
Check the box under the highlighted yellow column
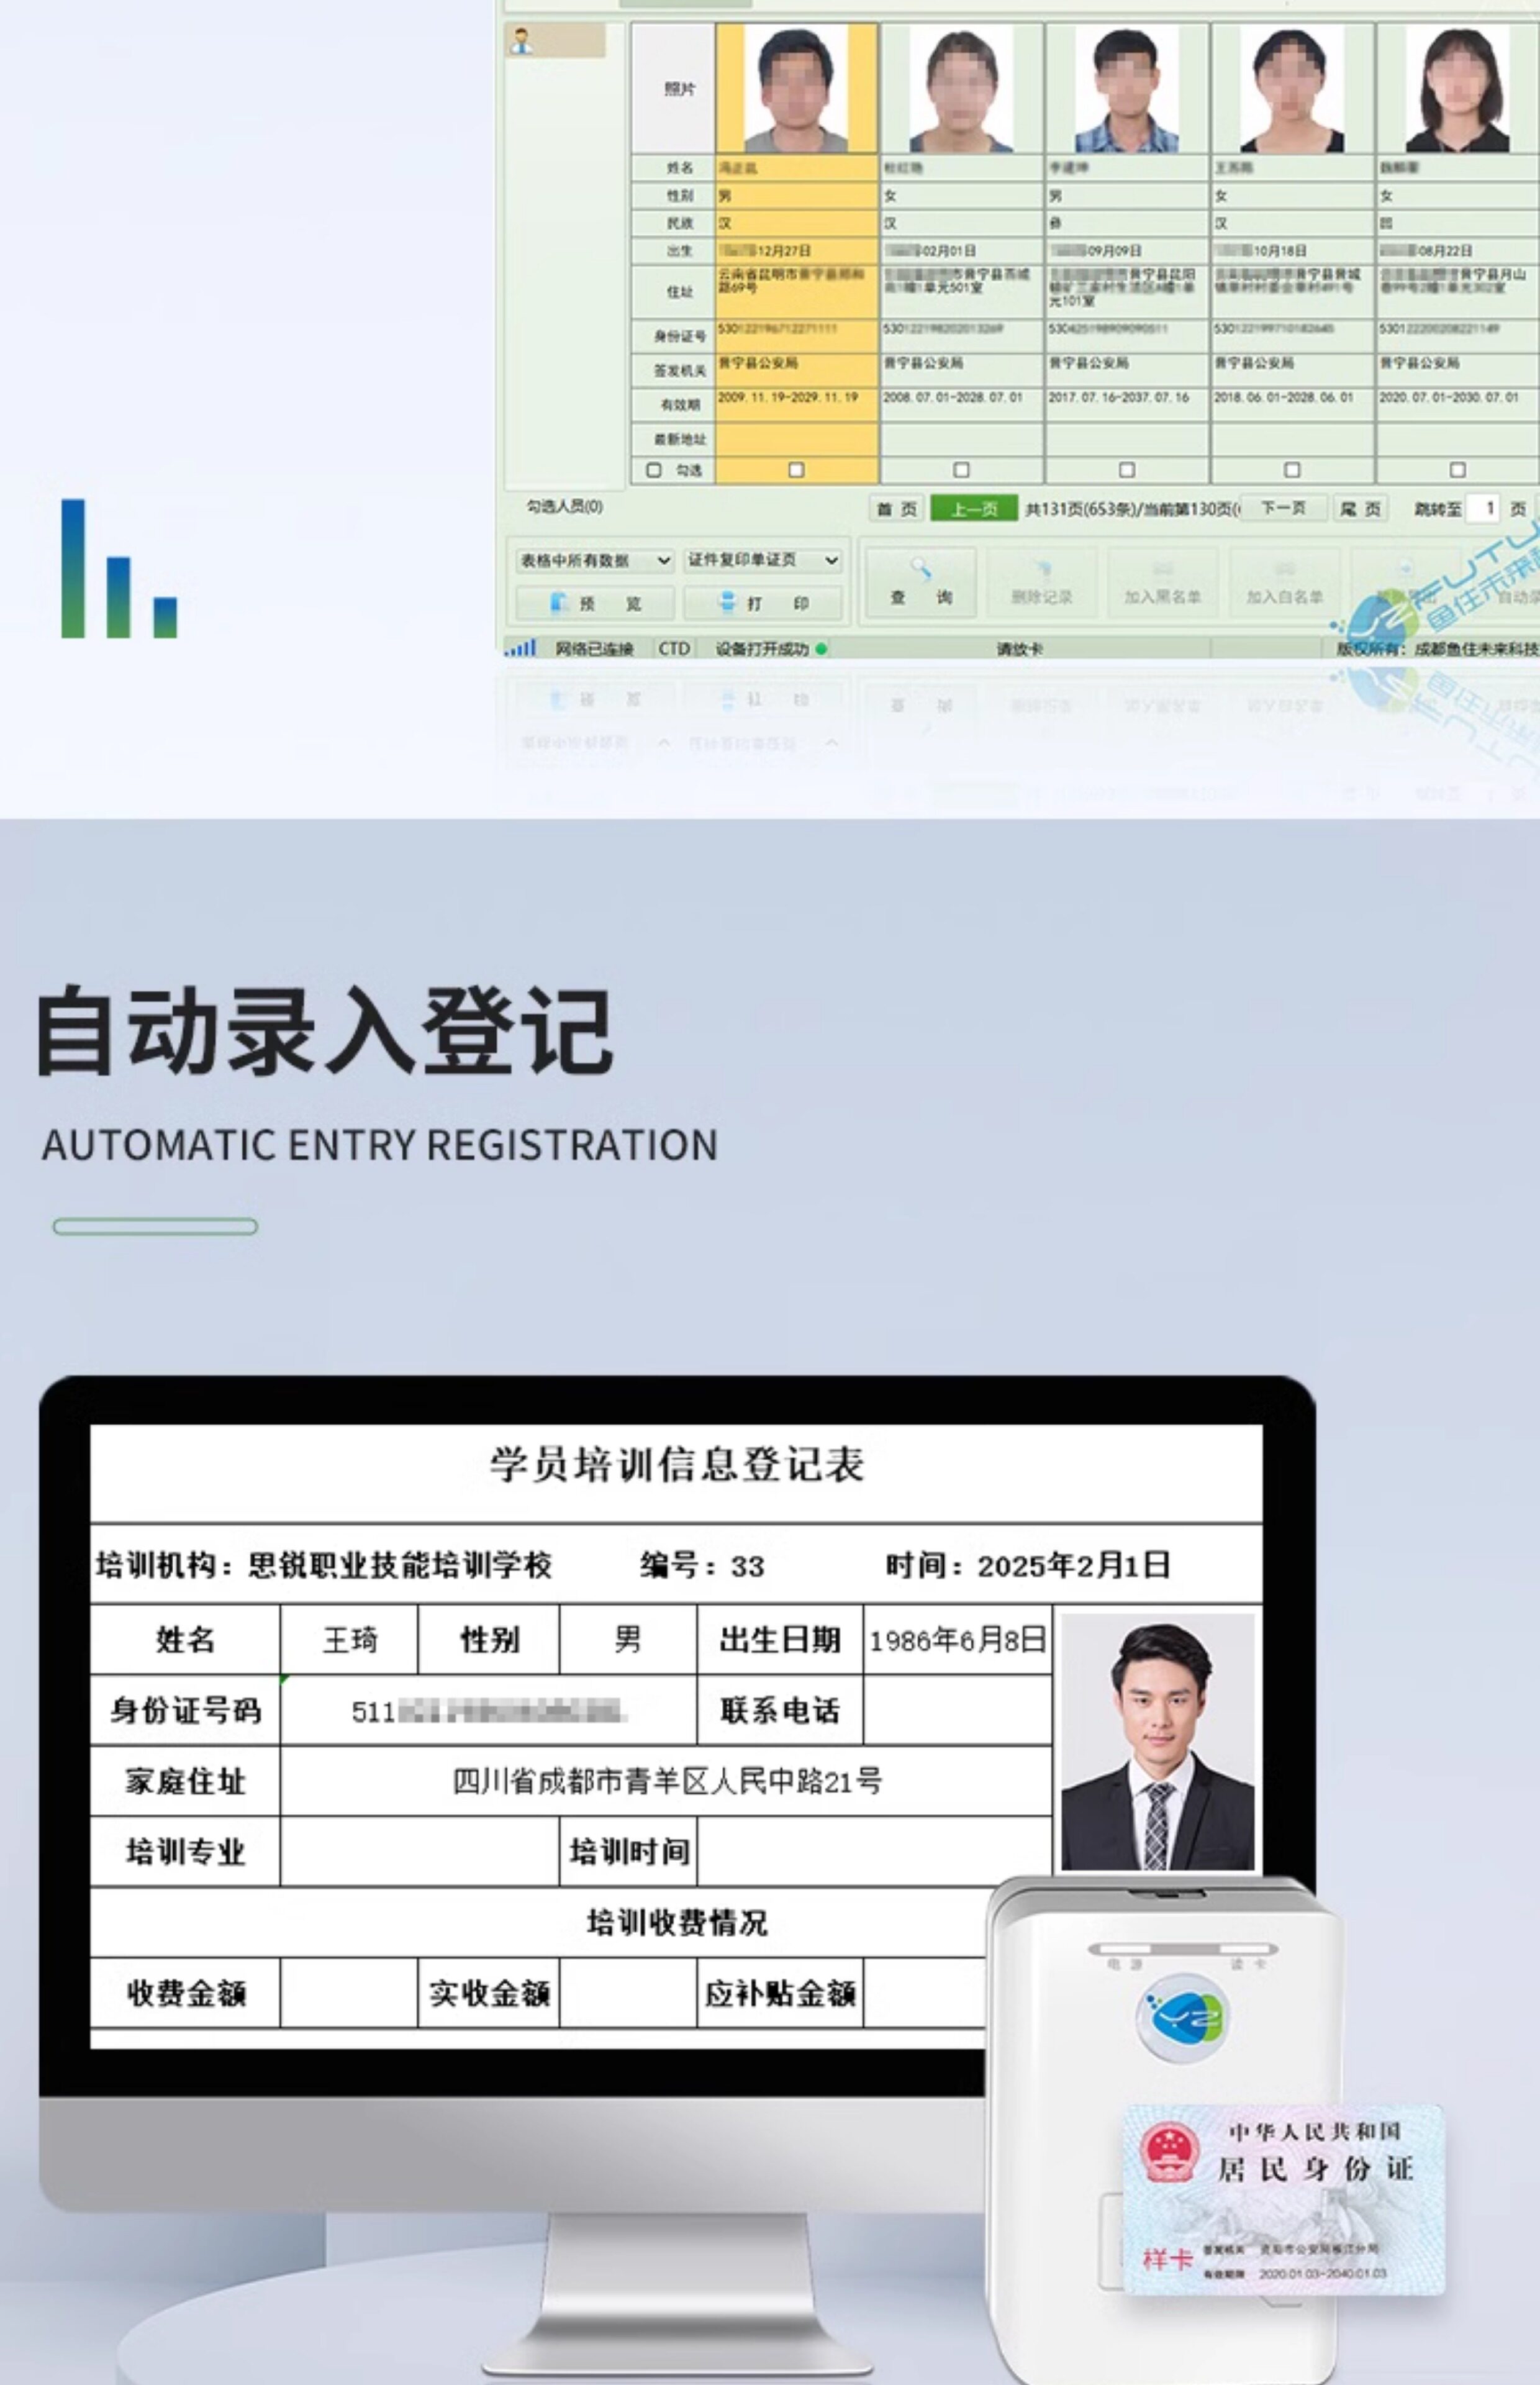pyautogui.click(x=796, y=470)
